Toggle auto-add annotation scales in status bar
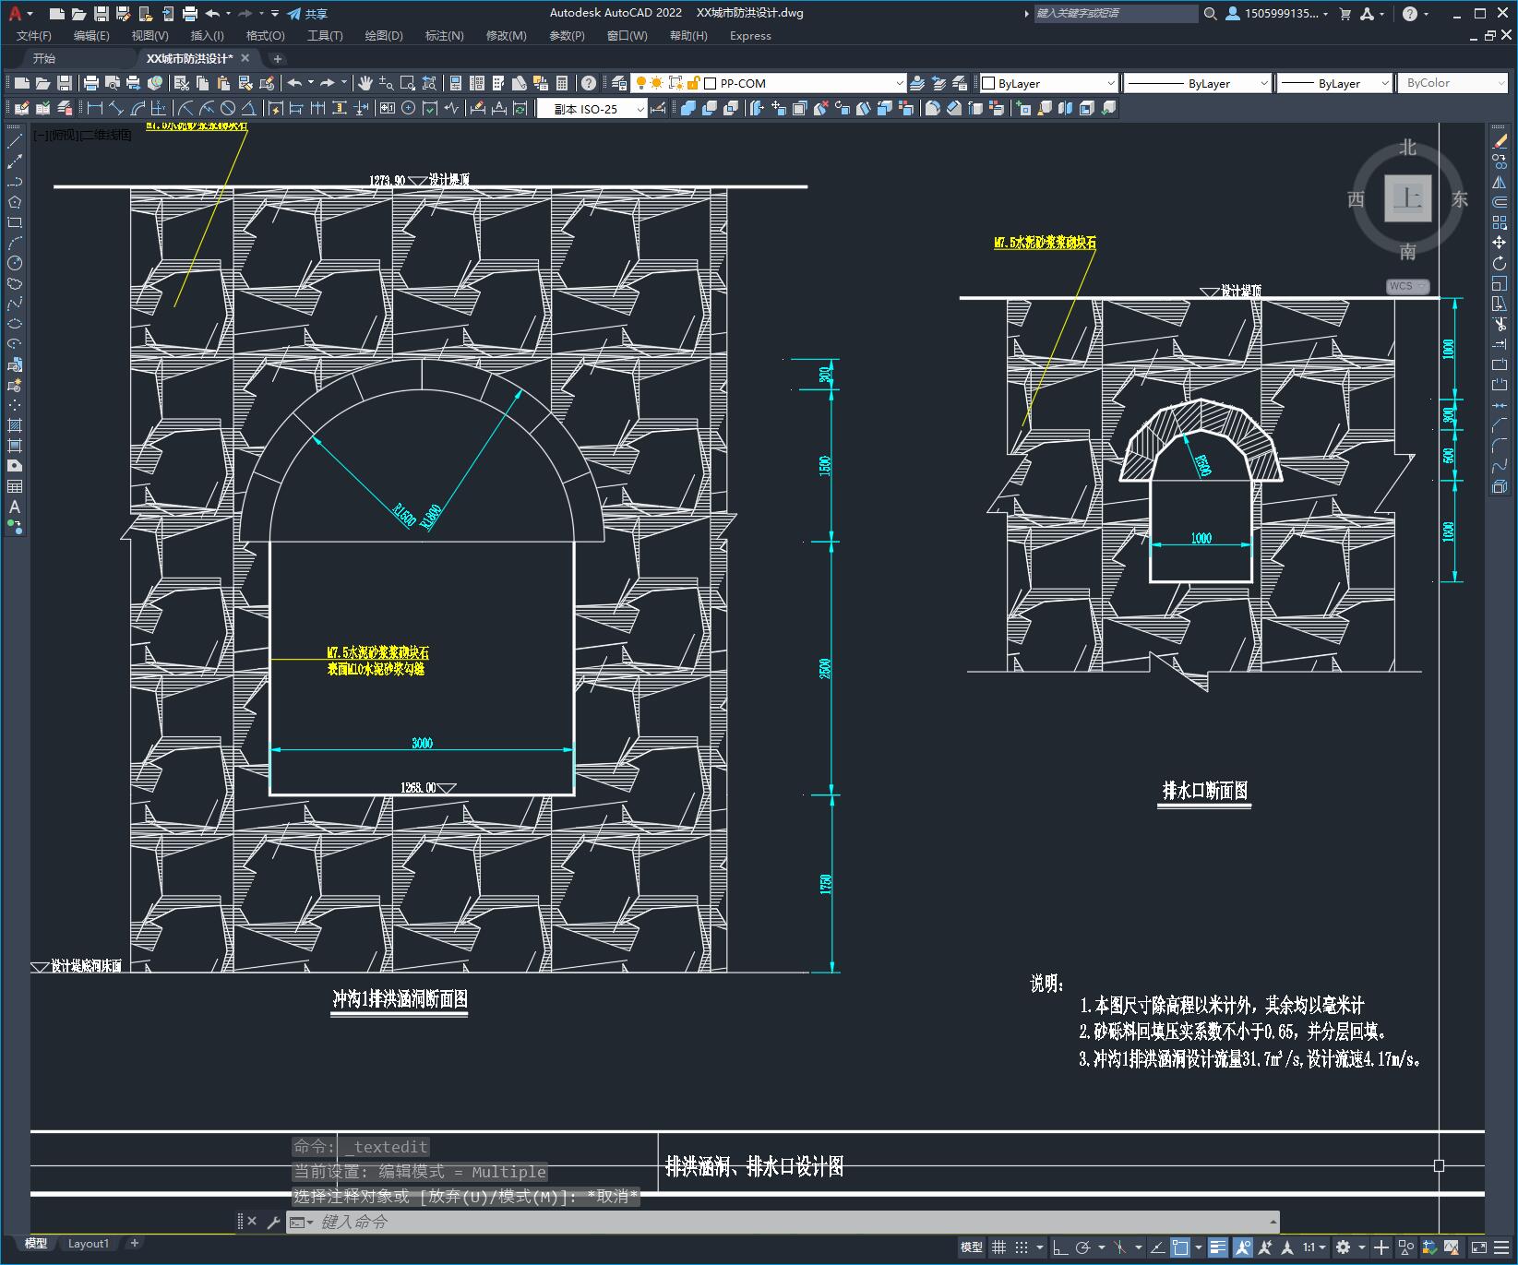Image resolution: width=1518 pixels, height=1265 pixels. click(1265, 1247)
